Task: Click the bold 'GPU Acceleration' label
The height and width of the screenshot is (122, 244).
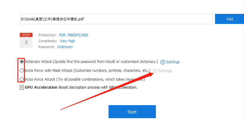Action: tap(41, 87)
